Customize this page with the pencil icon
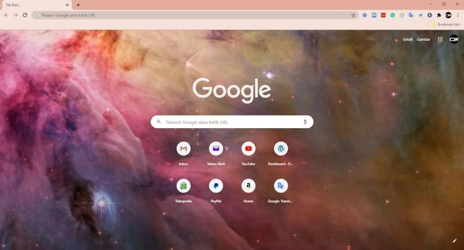This screenshot has width=464, height=250. tap(455, 241)
